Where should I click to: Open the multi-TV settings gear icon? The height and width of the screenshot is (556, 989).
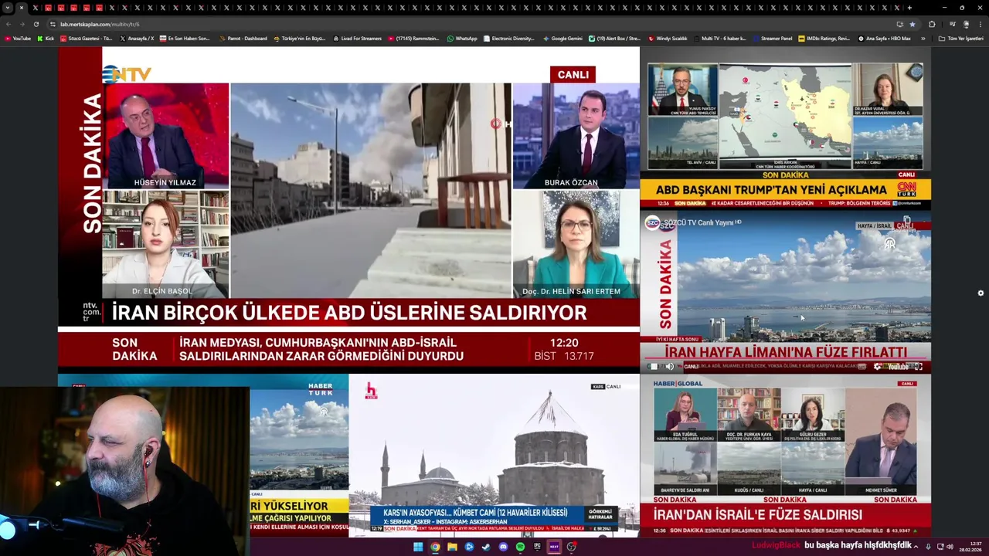tap(981, 293)
